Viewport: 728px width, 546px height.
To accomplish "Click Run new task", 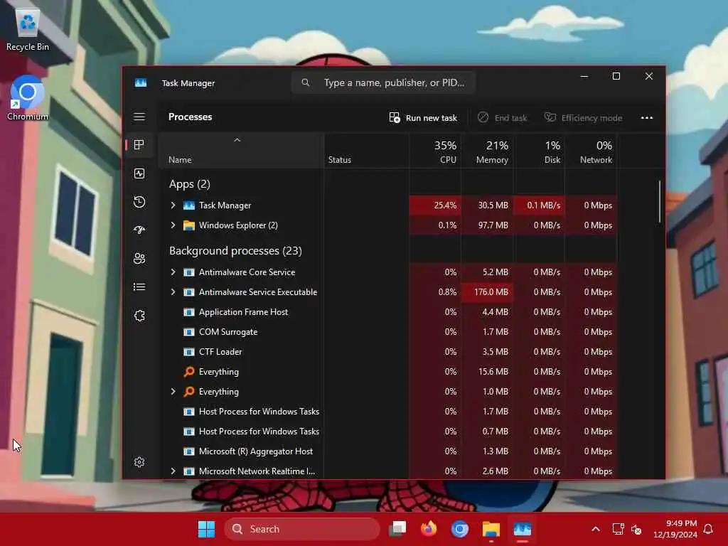I will [x=423, y=118].
